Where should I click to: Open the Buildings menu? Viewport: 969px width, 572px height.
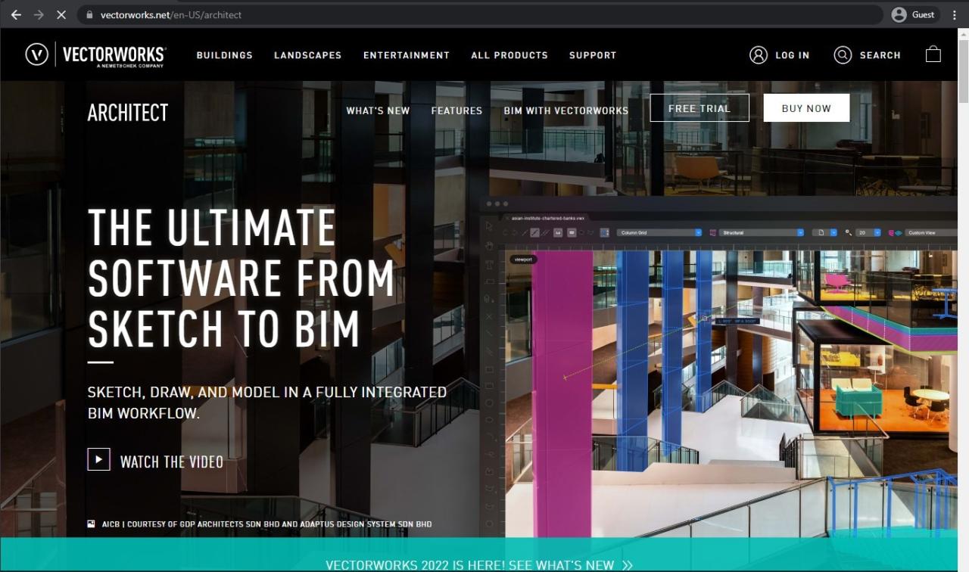coord(225,55)
